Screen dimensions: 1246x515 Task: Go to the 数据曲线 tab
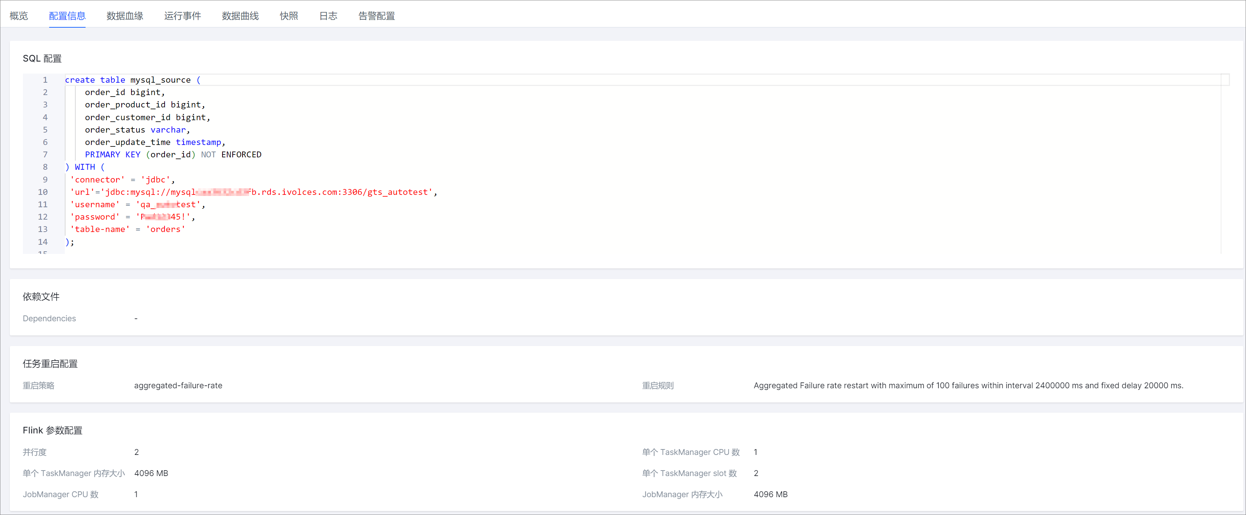click(240, 16)
